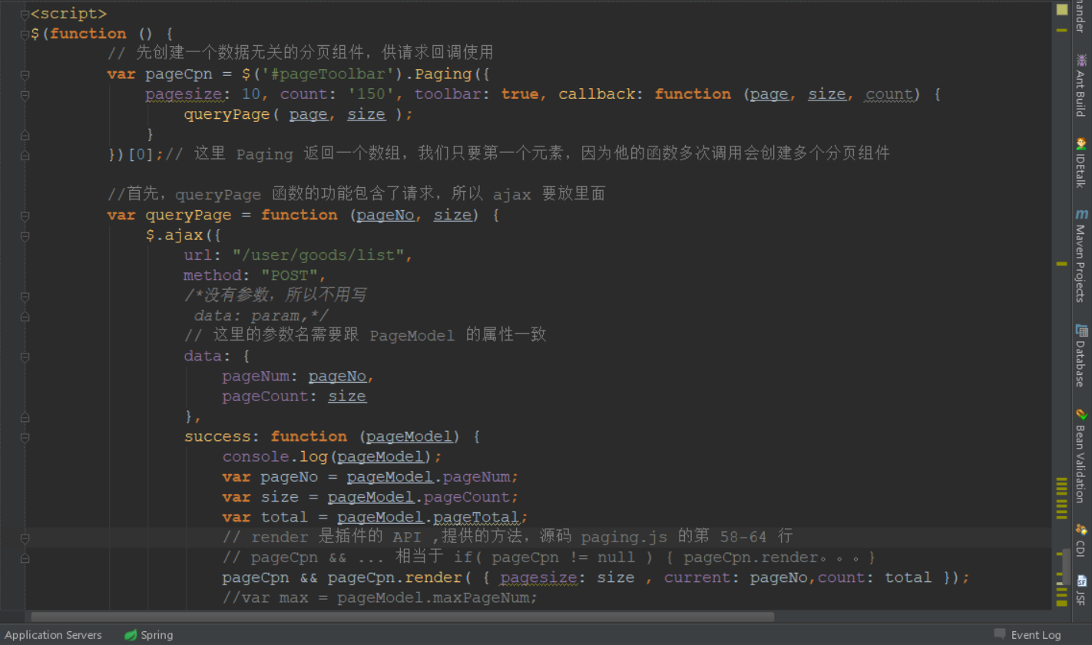Click fold end marker at data: param,*/
Screen dimensions: 1092x645
tap(25, 316)
